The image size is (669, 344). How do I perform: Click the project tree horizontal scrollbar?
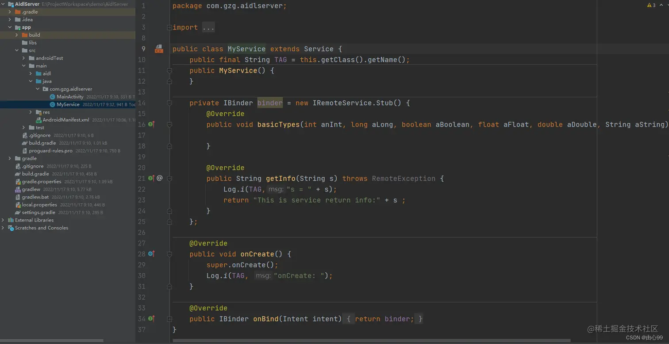coord(52,341)
